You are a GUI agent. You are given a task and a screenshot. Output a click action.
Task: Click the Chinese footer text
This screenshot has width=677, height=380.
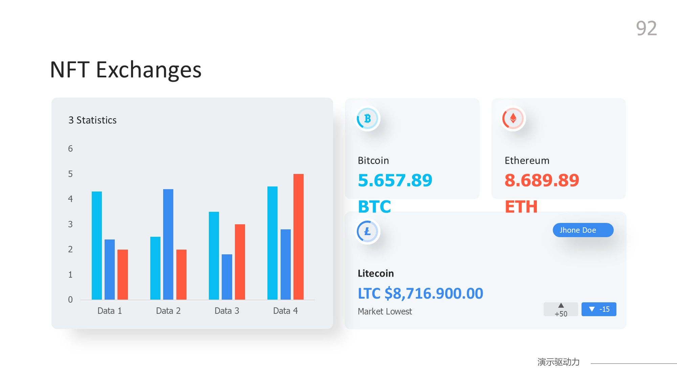pyautogui.click(x=559, y=362)
